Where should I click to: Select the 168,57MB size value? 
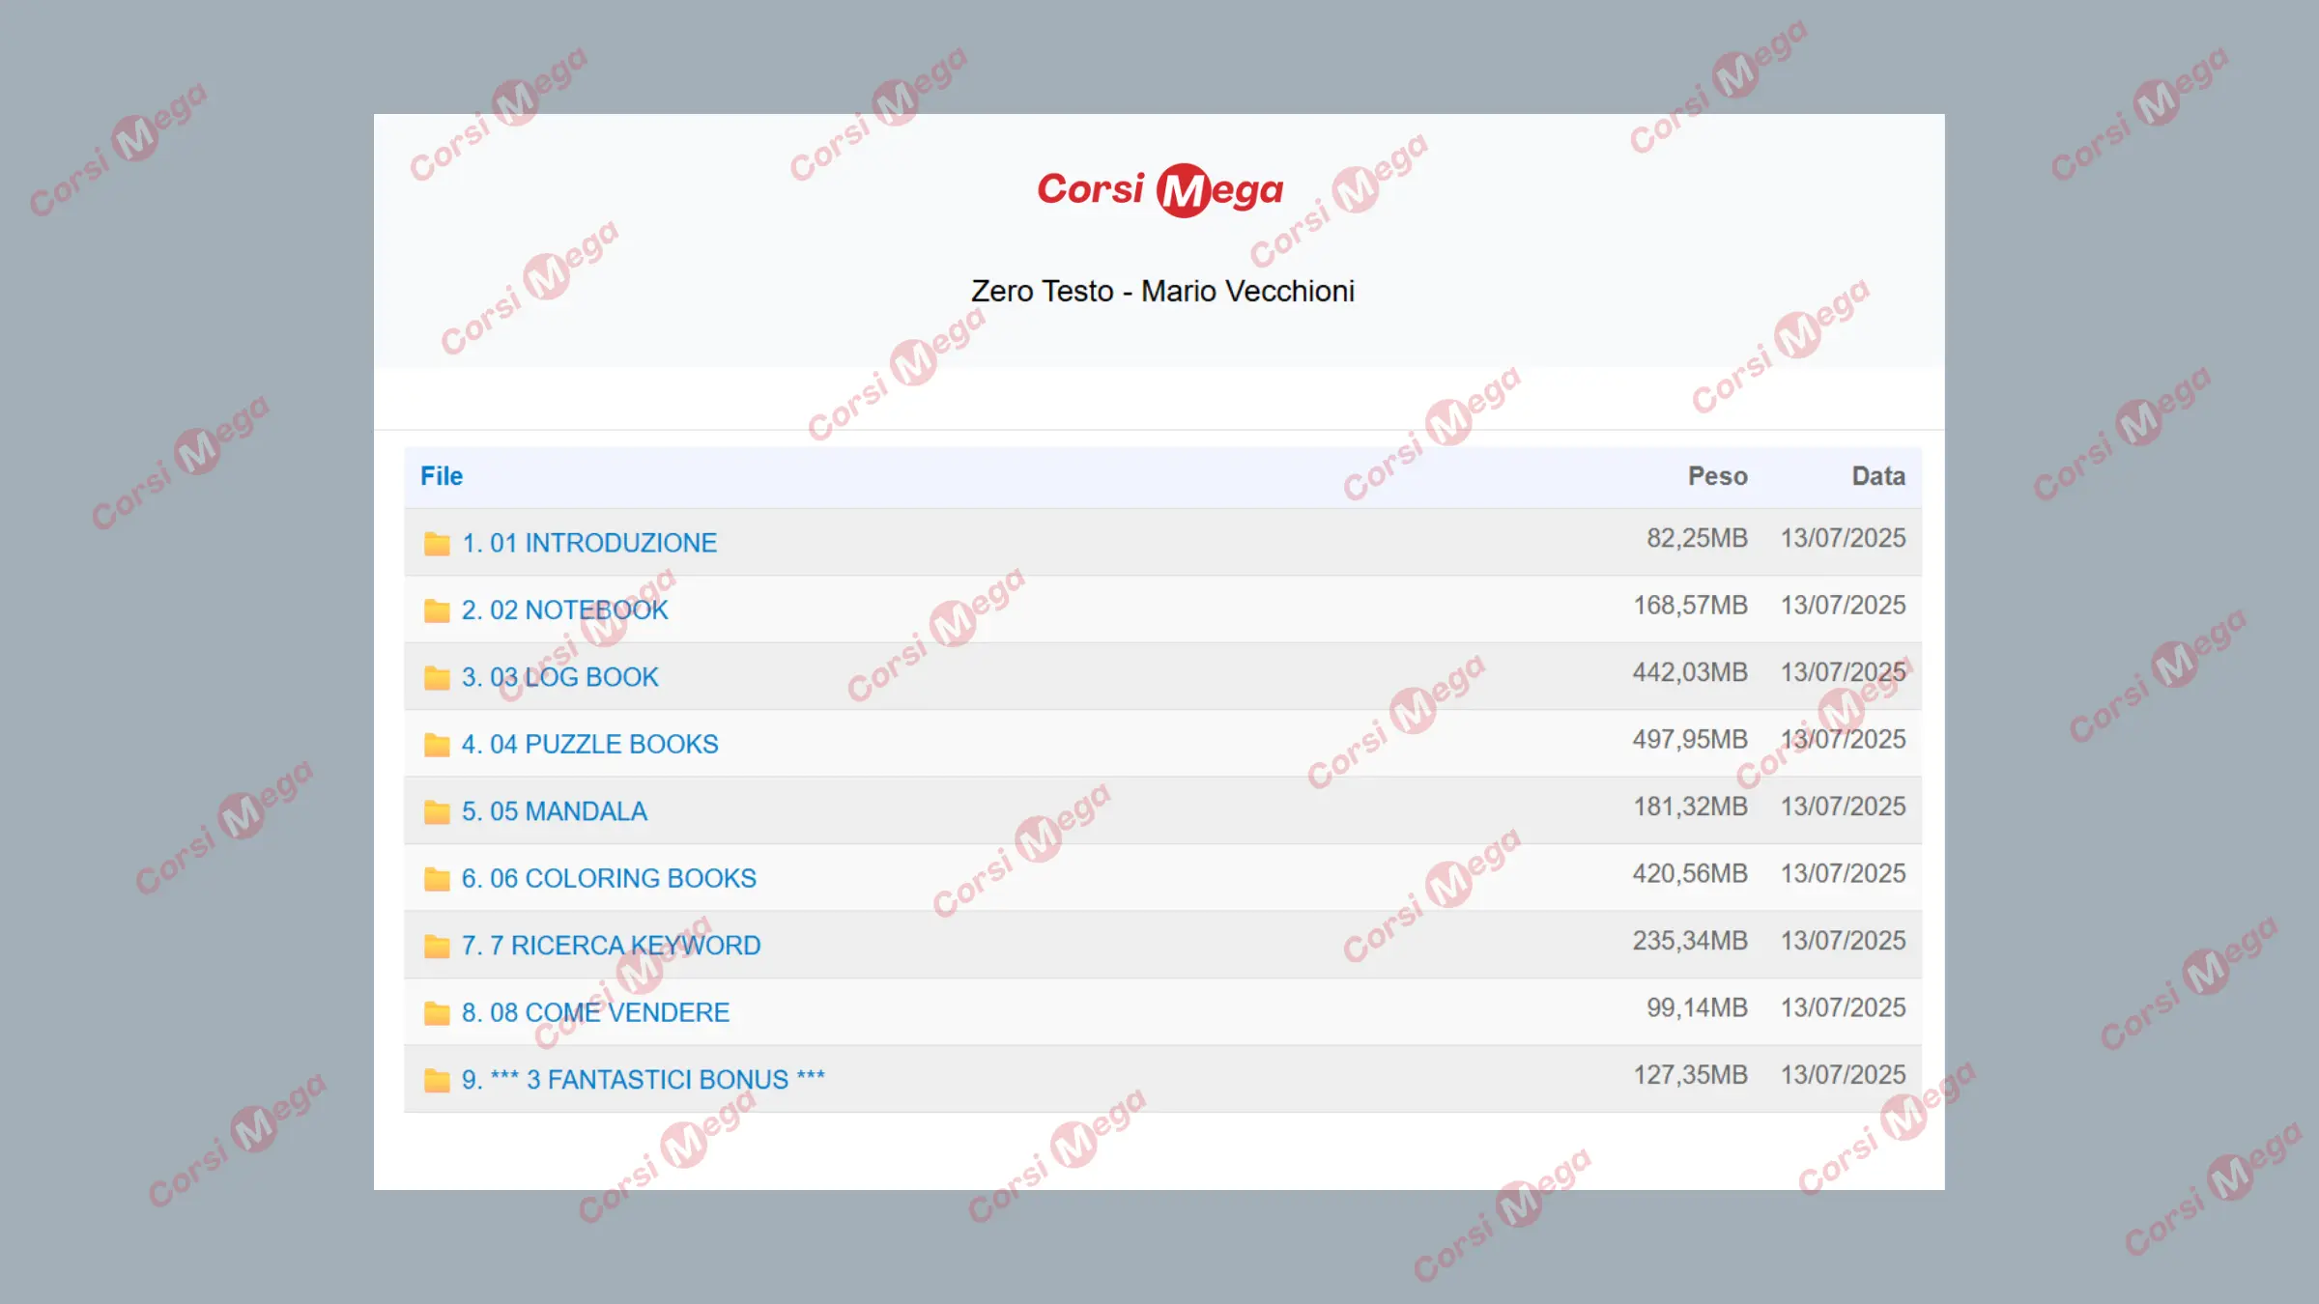click(1690, 606)
